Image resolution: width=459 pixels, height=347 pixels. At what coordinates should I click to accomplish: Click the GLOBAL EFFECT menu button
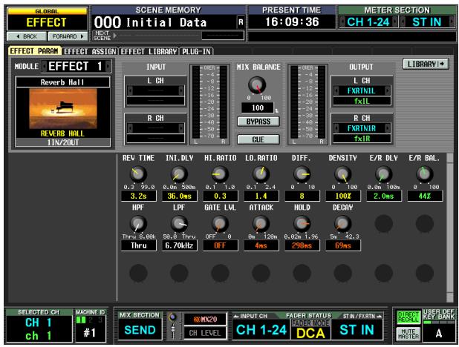click(47, 19)
